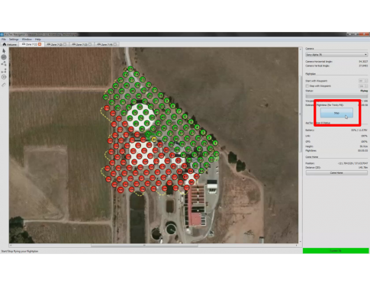
Task: Click the flightplan progress bar
Action: tap(336, 96)
